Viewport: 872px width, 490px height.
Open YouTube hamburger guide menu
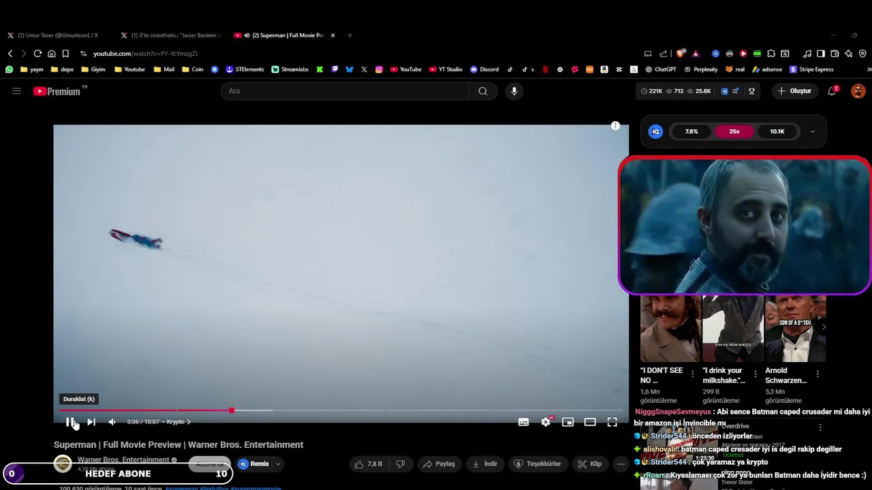click(x=16, y=91)
